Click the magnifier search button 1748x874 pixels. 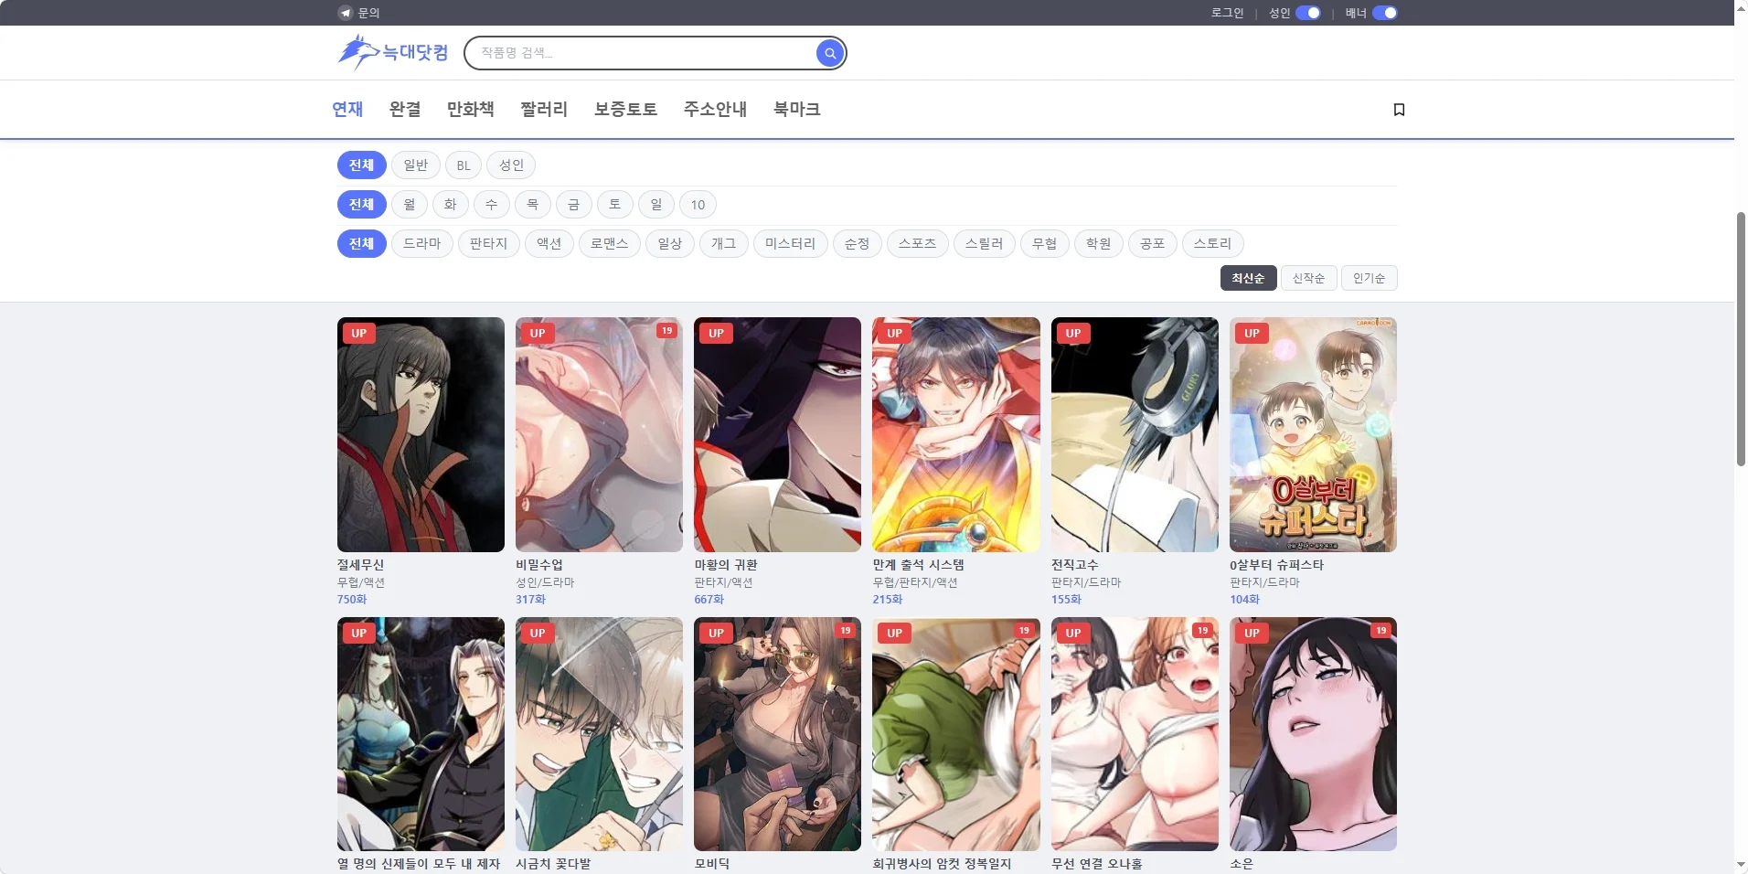coord(829,53)
